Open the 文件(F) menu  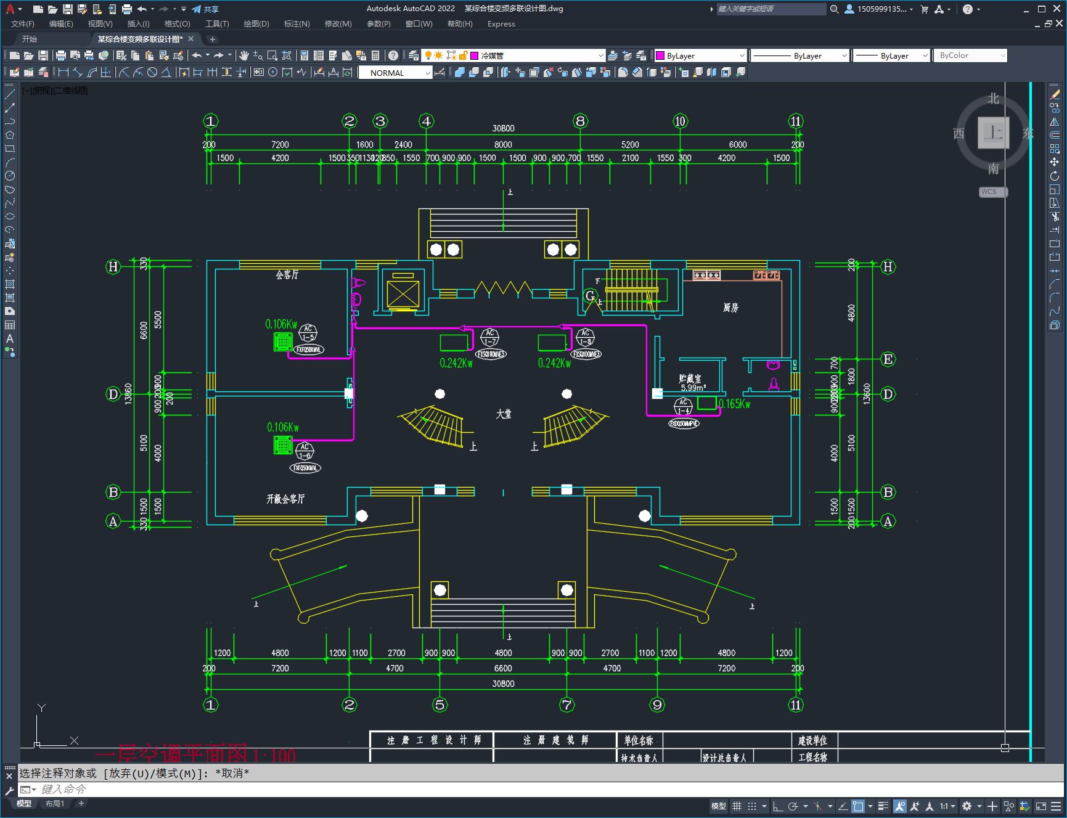(x=23, y=24)
